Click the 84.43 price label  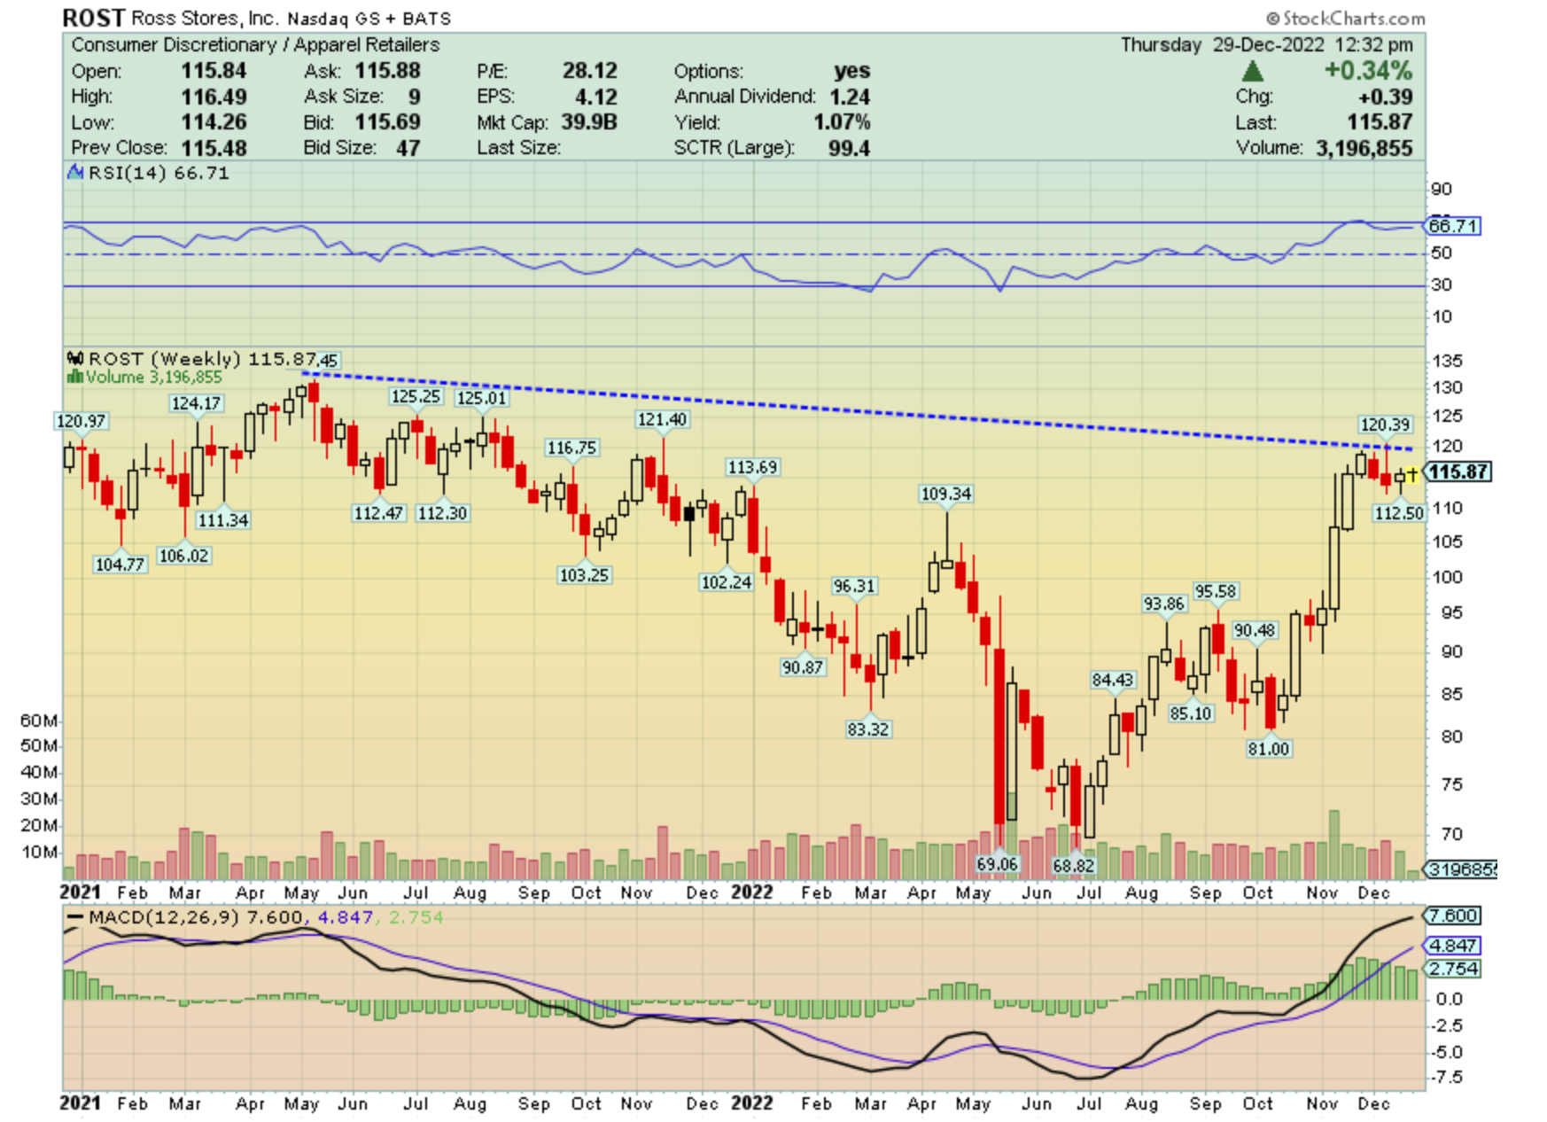click(x=1112, y=680)
